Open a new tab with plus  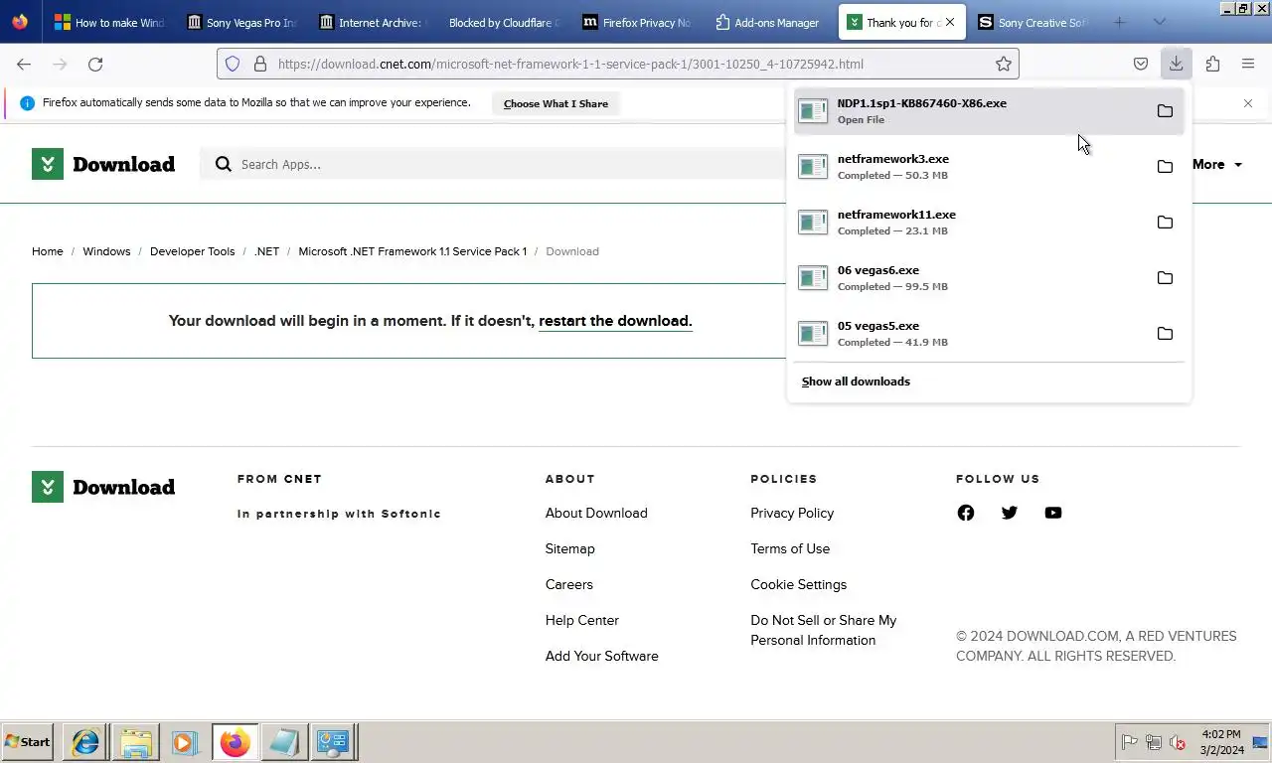[x=1120, y=22]
